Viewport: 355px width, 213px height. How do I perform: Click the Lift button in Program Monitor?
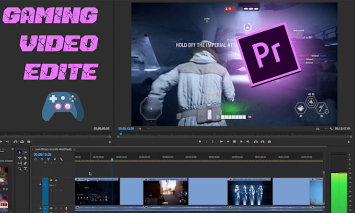(x=256, y=142)
